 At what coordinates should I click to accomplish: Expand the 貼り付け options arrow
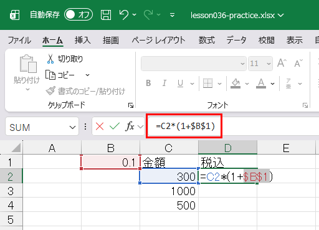(27, 90)
